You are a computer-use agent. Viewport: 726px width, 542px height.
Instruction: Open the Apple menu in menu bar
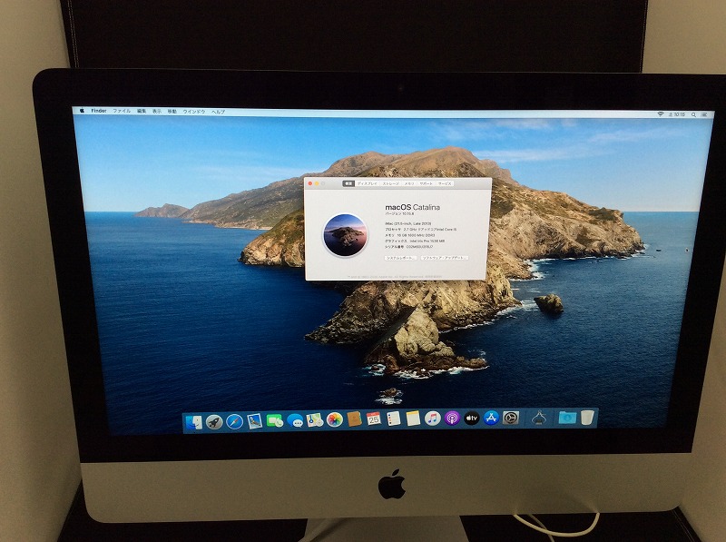coord(82,111)
